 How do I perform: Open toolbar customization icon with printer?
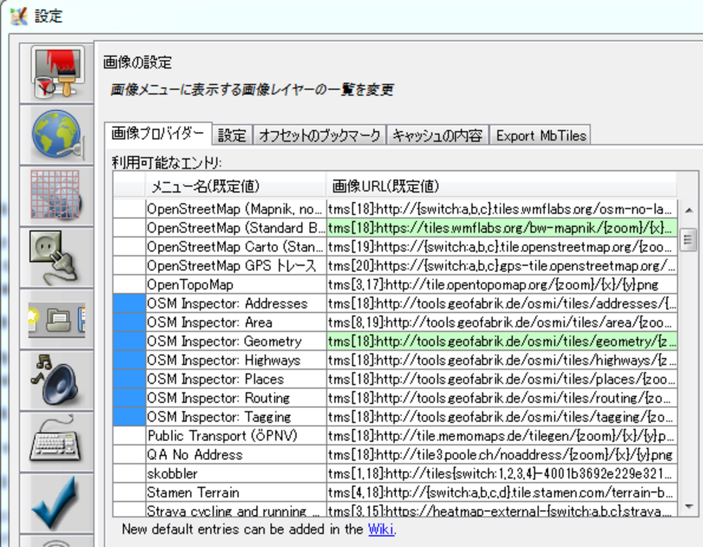click(57, 319)
